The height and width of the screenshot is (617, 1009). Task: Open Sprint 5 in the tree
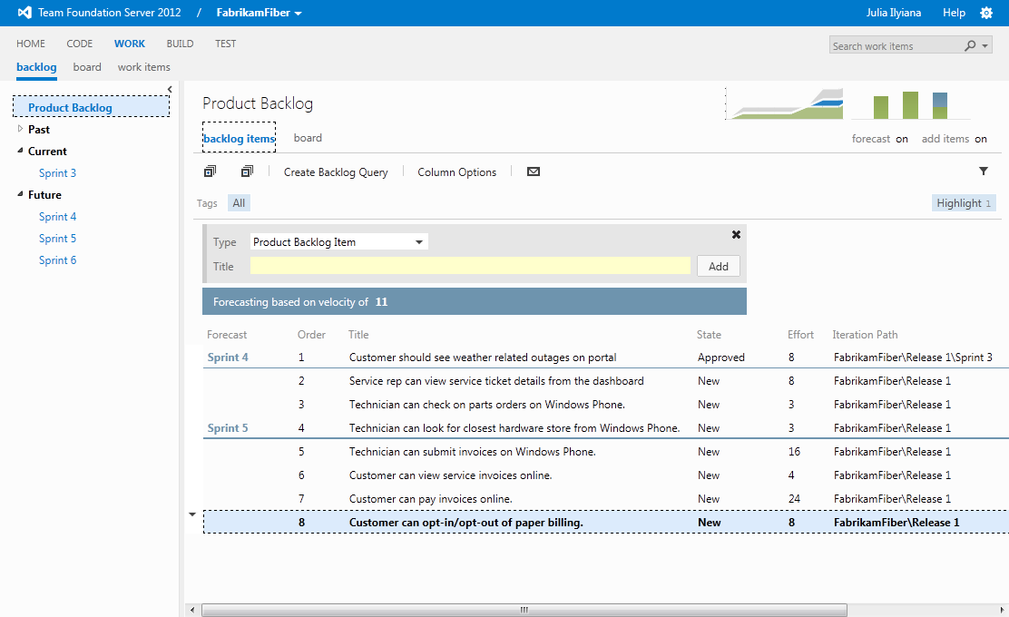coord(57,238)
